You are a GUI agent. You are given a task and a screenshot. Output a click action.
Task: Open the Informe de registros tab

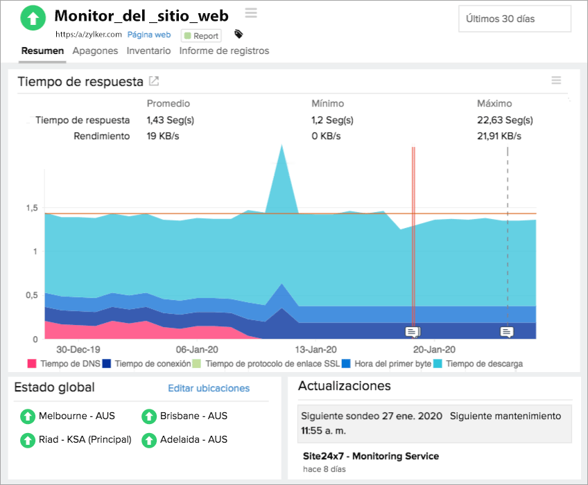pos(224,51)
